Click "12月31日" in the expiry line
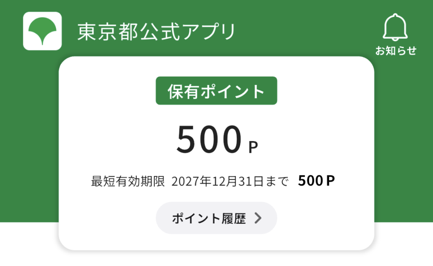This screenshot has width=433, height=266. pyautogui.click(x=238, y=182)
